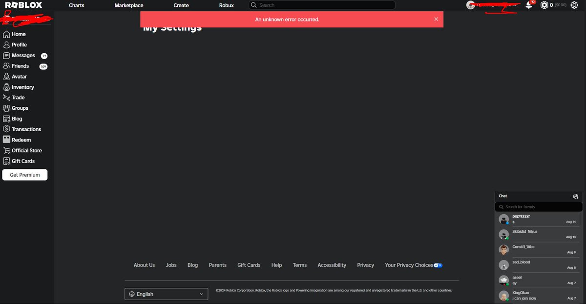
Task: Open chat with aseel
Action: click(539, 280)
